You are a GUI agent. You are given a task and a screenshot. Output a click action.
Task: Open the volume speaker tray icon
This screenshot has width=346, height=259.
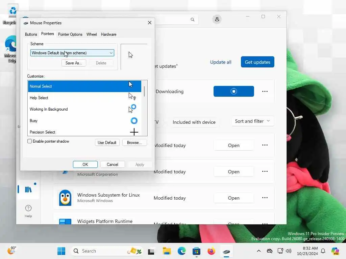(x=289, y=251)
